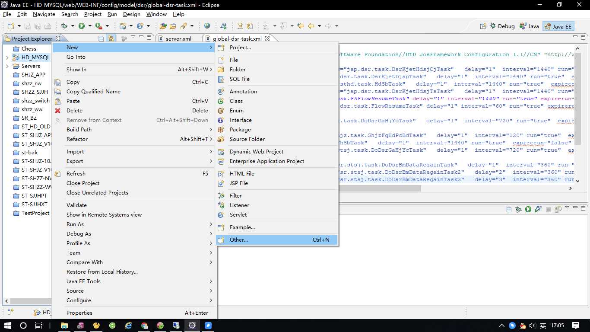Viewport: 590px width, 332px height.
Task: Expand the Team submenu
Action: pyautogui.click(x=134, y=252)
